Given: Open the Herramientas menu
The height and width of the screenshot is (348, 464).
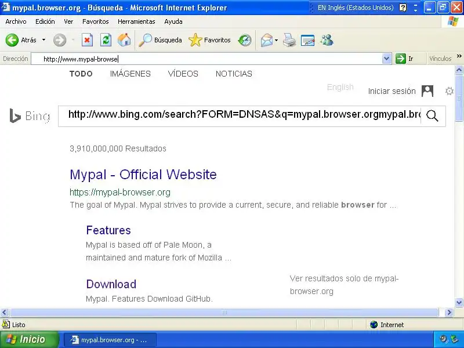Looking at the screenshot, I should (136, 21).
